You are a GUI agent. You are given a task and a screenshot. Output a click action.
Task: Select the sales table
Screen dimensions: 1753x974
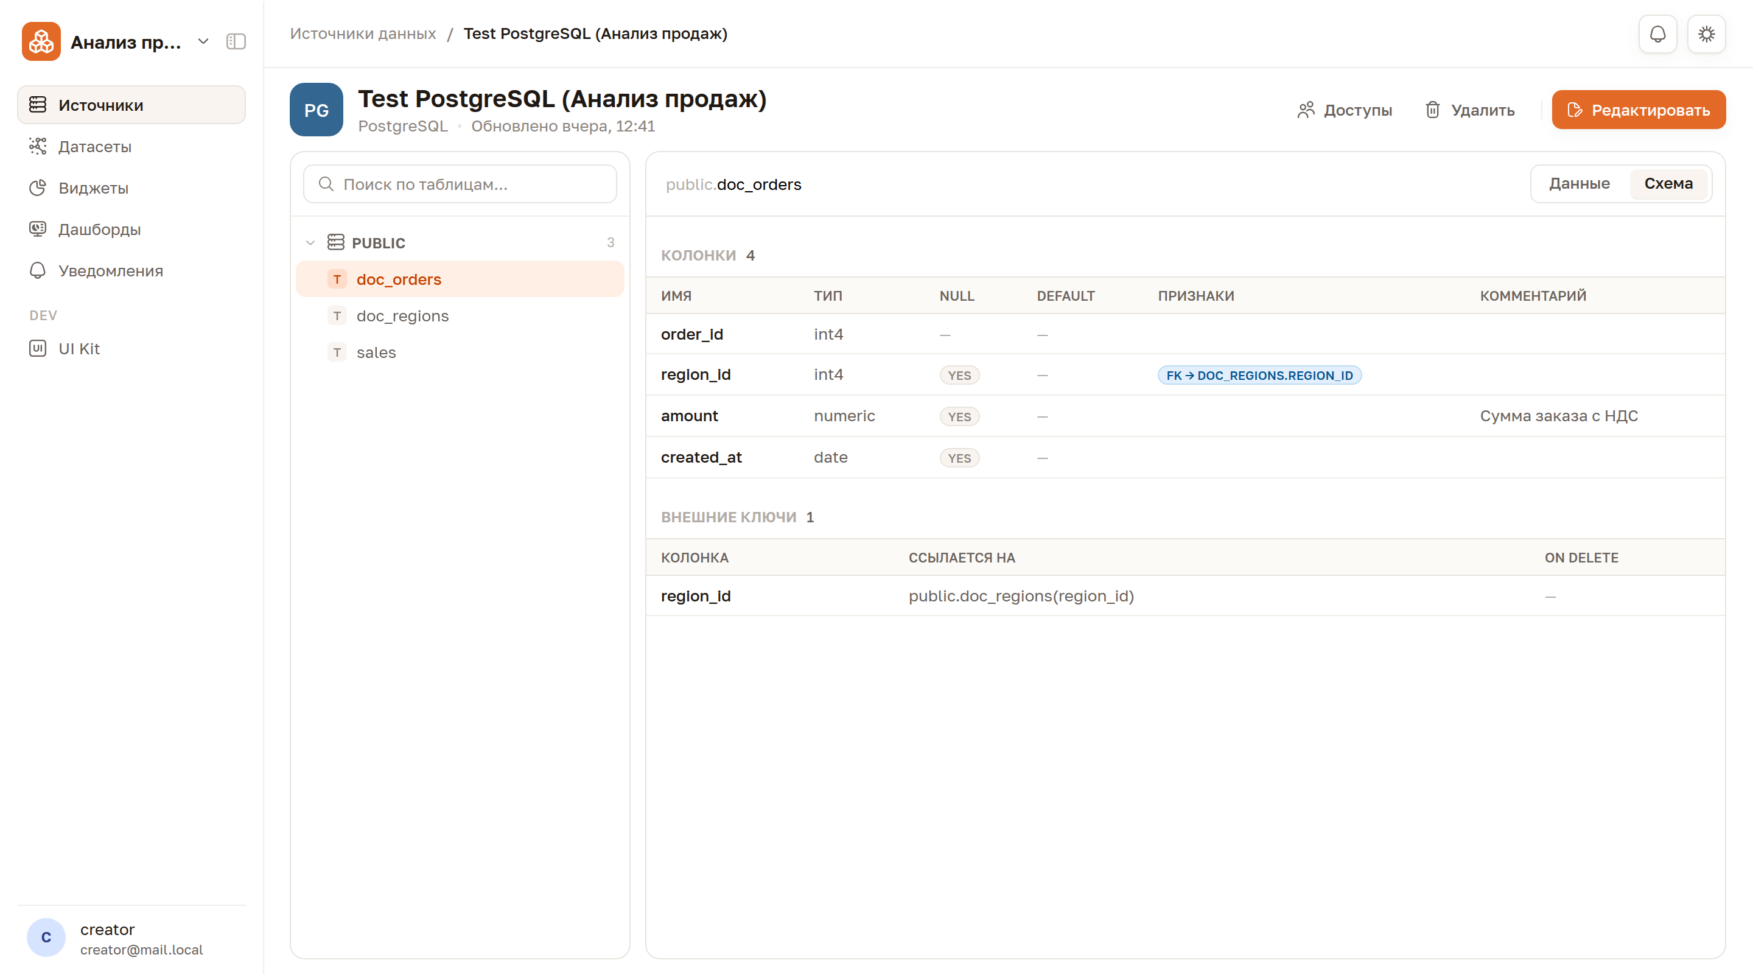point(460,352)
